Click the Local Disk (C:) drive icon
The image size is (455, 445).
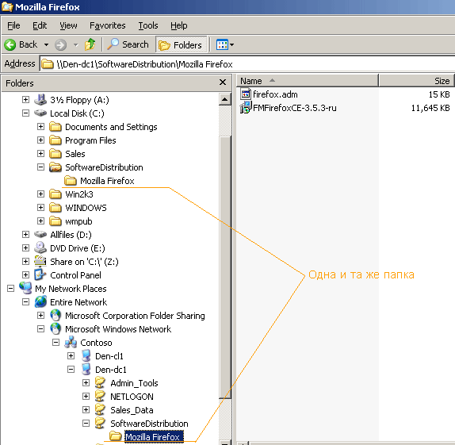pos(40,113)
